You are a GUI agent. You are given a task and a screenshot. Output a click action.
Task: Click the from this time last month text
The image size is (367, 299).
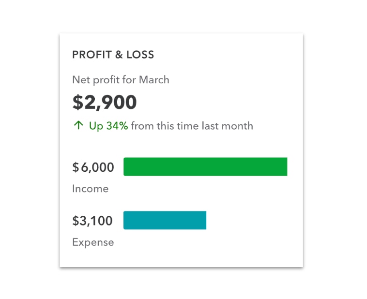192,126
